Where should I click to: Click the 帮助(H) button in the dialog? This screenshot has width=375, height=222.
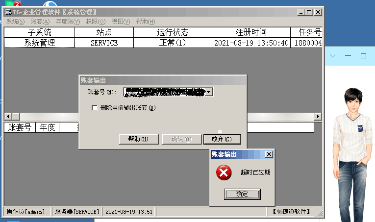point(139,139)
